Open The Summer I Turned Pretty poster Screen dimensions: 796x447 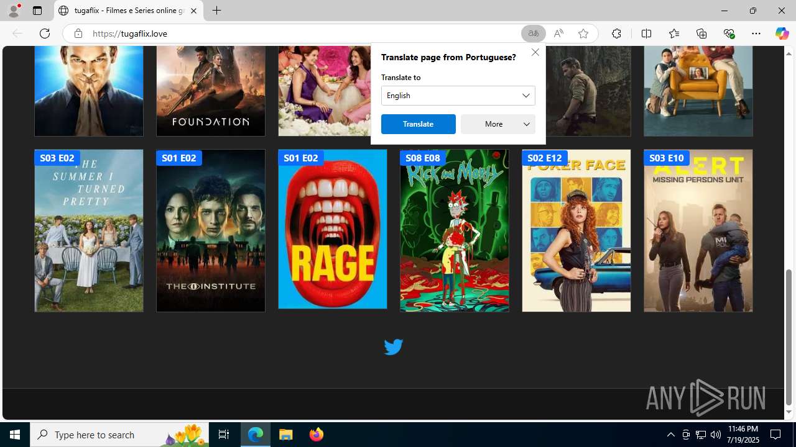[x=89, y=230]
